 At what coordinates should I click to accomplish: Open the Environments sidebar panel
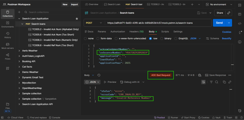point(8,25)
